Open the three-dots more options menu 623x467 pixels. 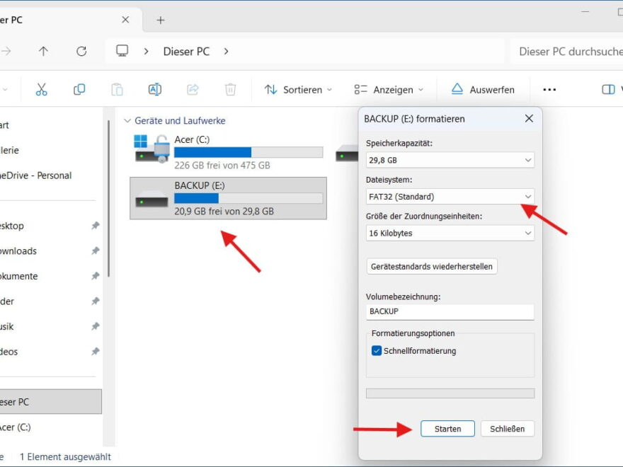point(549,90)
